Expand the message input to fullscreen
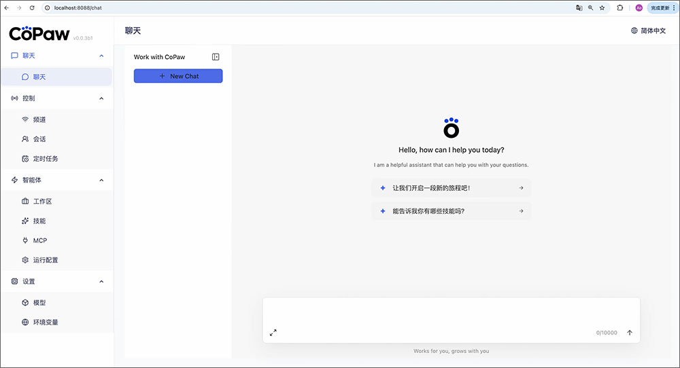 [273, 333]
